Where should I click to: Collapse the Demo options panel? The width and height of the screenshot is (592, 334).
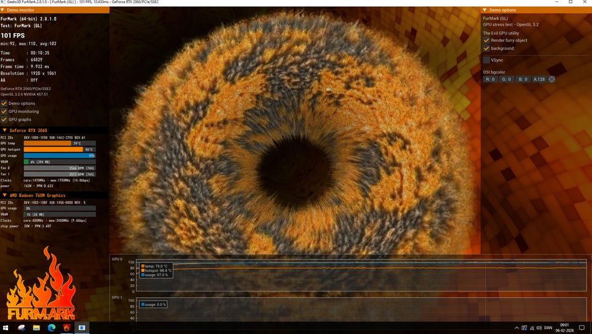(x=485, y=10)
